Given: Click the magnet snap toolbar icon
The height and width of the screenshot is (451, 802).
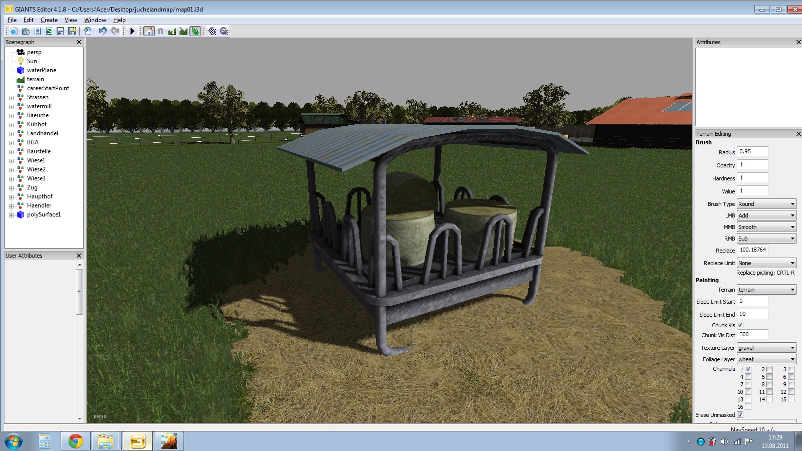Looking at the screenshot, I should (x=160, y=31).
